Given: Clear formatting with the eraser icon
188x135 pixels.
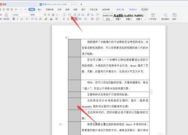Looking at the screenshot, I should [x=53, y=15].
